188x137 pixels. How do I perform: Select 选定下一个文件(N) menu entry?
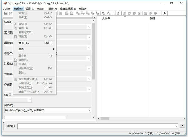tap(34, 92)
